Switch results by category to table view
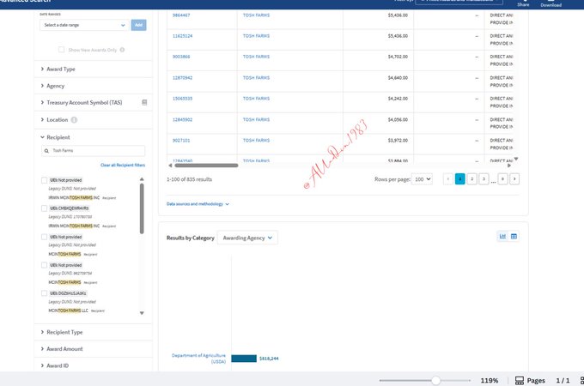The height and width of the screenshot is (386, 584). tap(514, 237)
